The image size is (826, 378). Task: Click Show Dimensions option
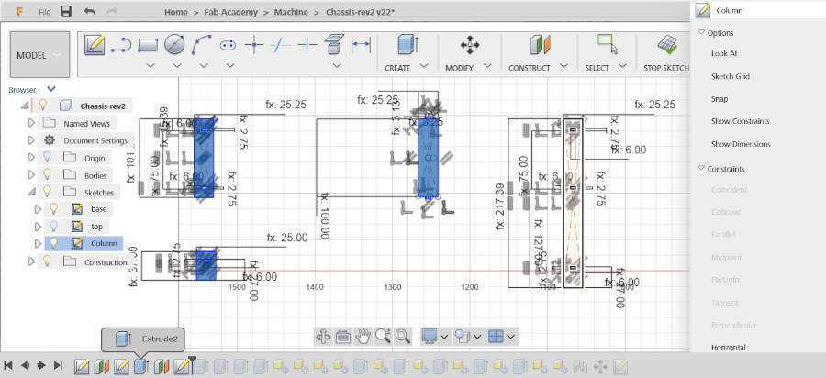click(x=740, y=144)
